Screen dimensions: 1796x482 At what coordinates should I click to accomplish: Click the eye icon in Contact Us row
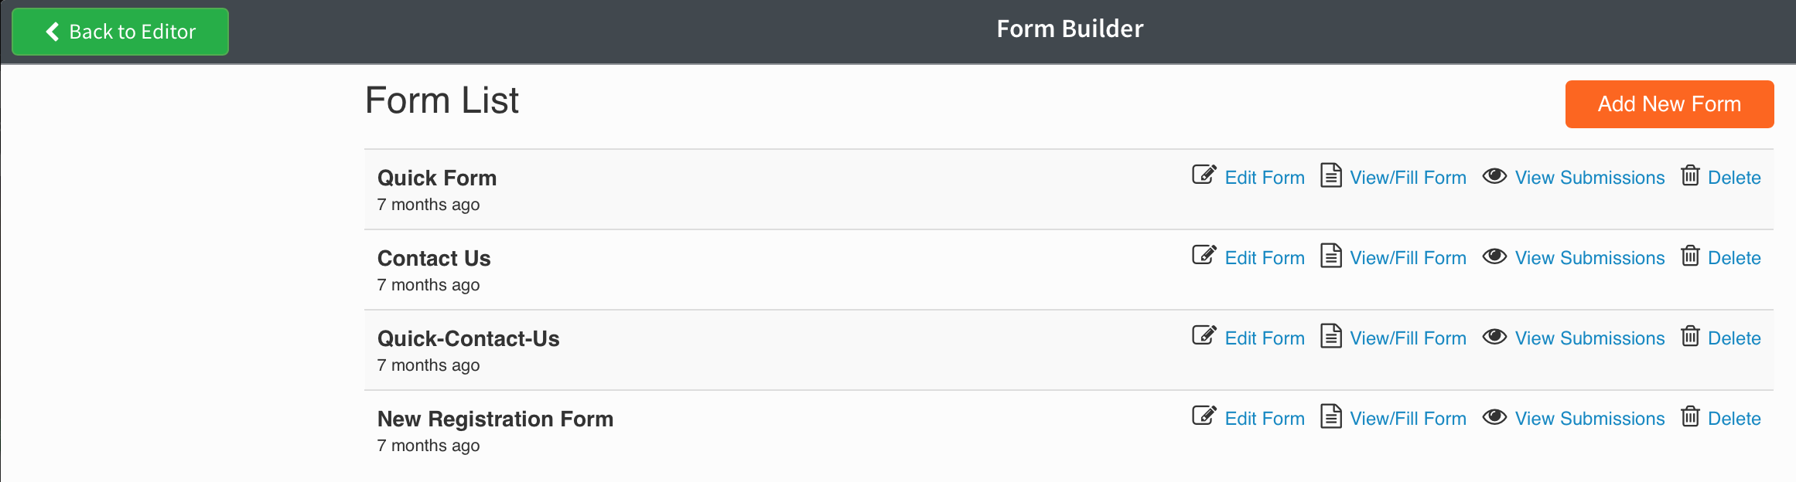[x=1494, y=256]
